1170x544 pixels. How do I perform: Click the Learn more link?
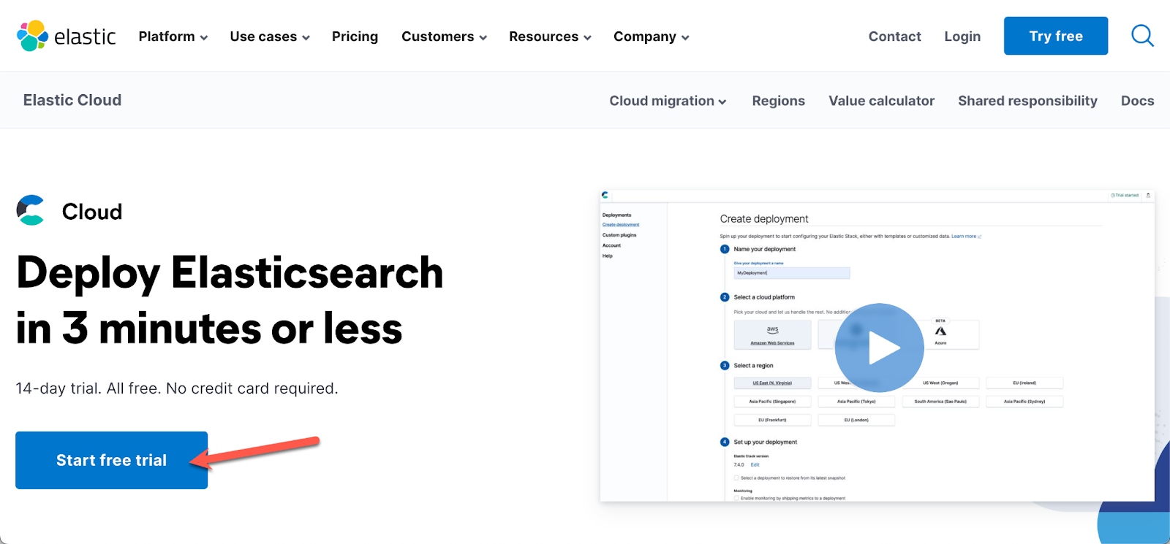[x=966, y=237]
